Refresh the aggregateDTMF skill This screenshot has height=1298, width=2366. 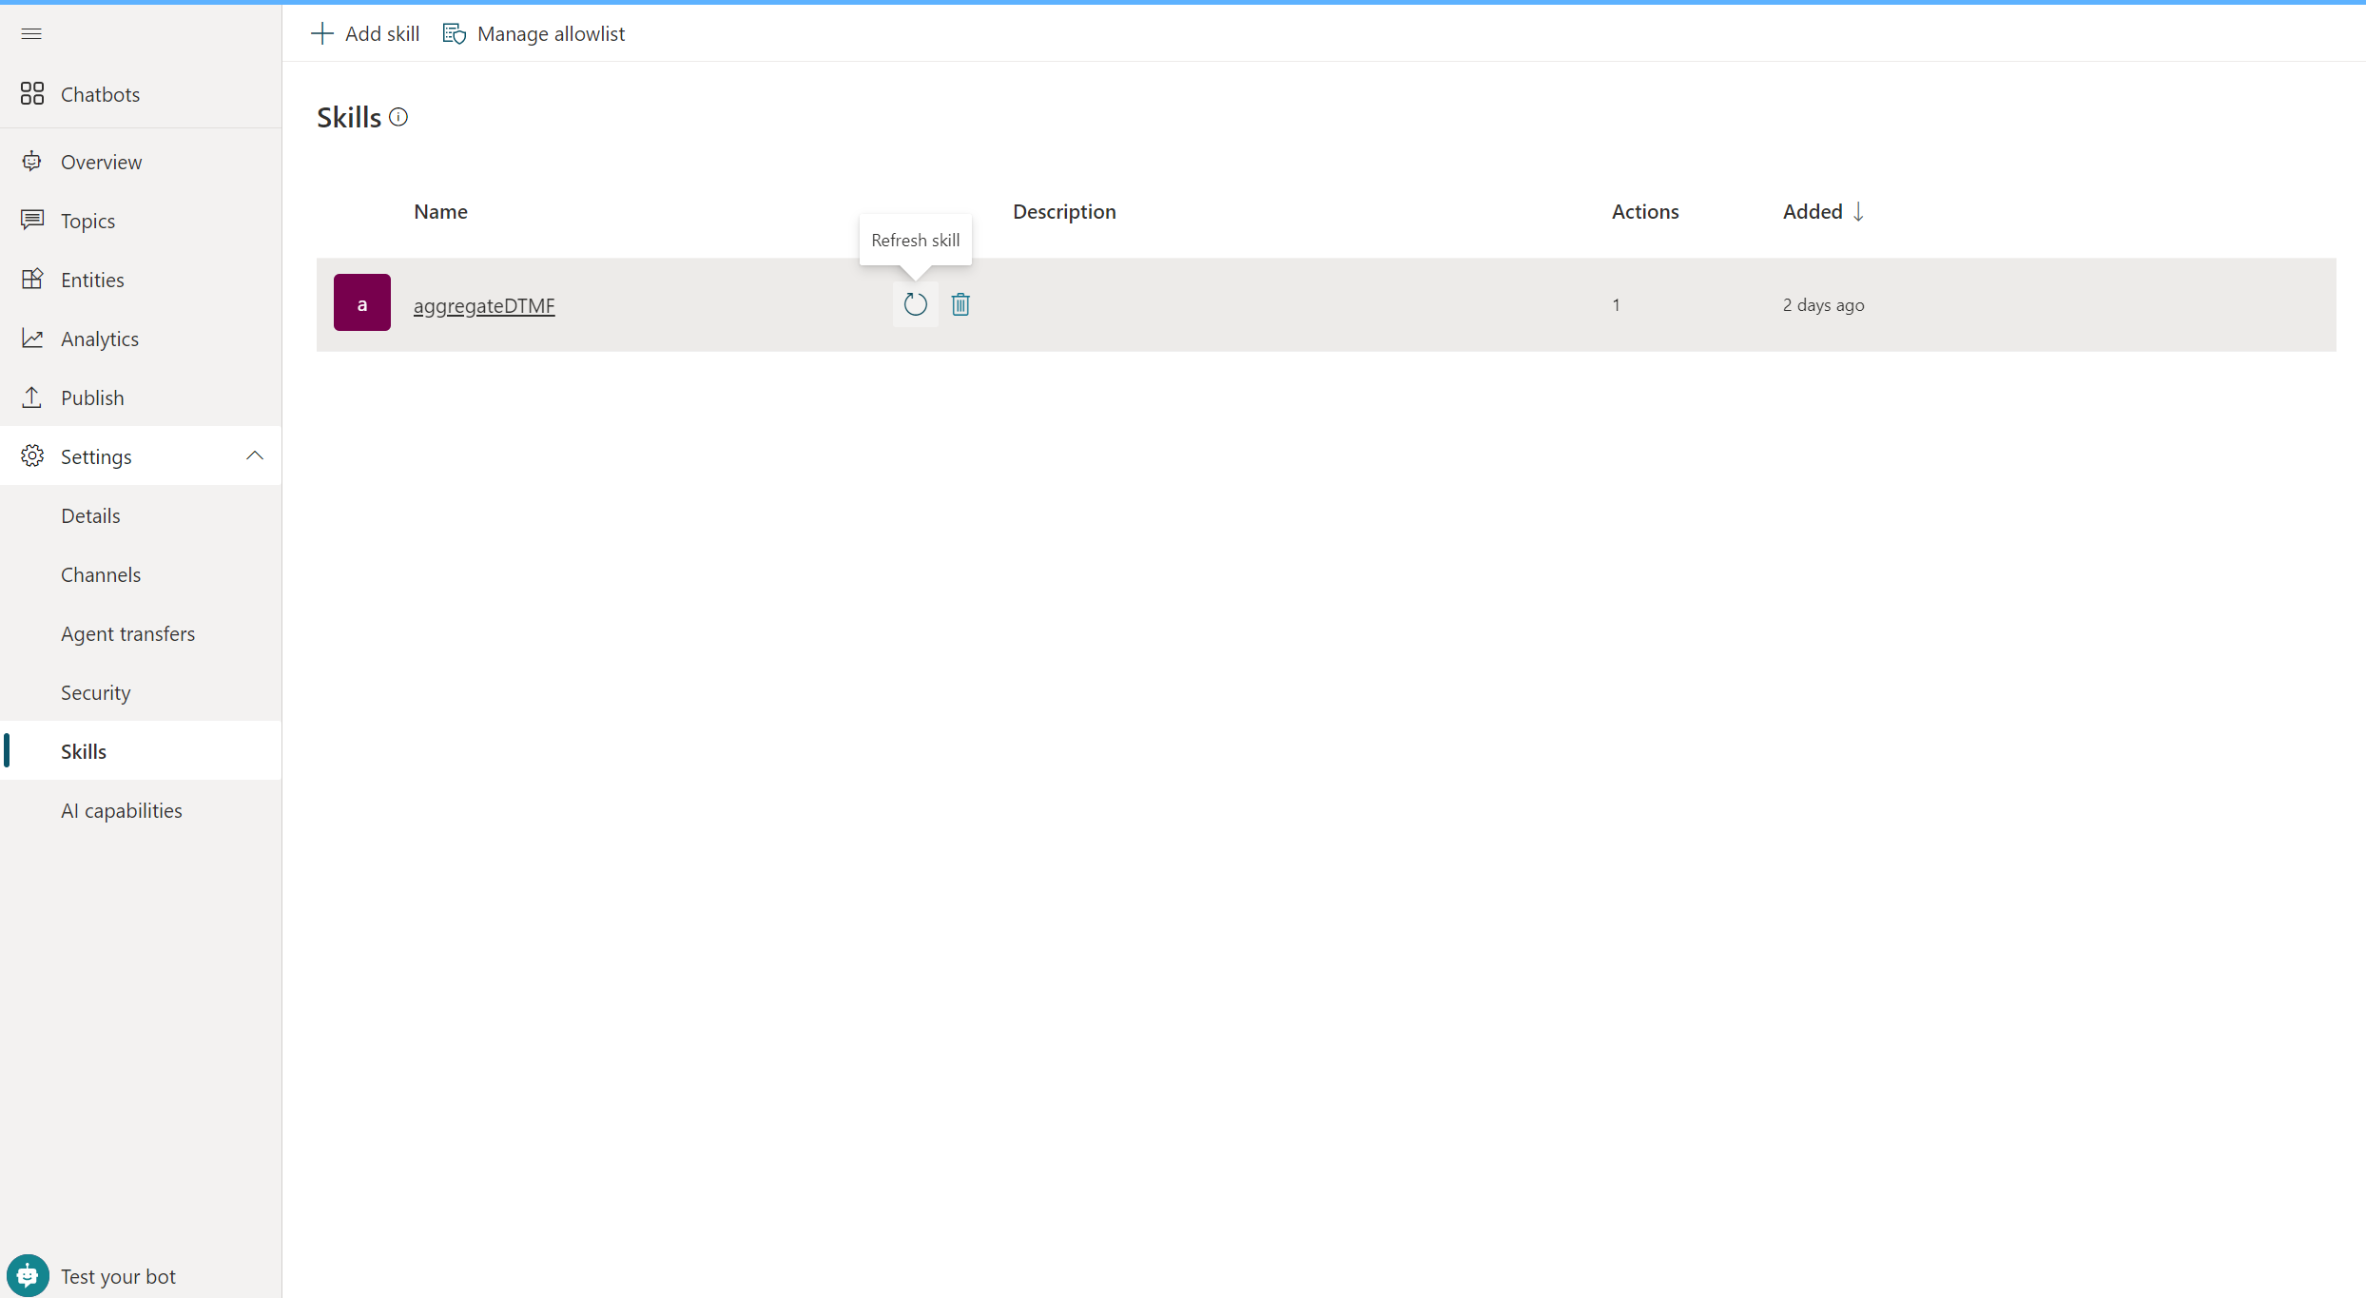915,304
